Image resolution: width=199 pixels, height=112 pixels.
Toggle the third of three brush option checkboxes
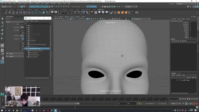[21, 49]
